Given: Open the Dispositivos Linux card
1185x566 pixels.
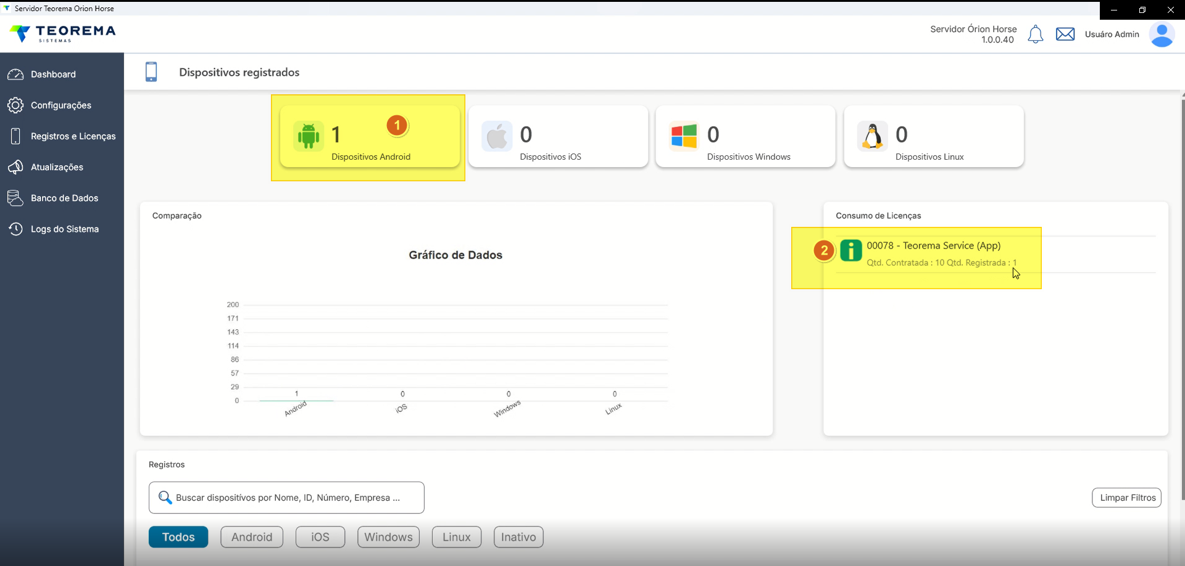Looking at the screenshot, I should coord(934,136).
